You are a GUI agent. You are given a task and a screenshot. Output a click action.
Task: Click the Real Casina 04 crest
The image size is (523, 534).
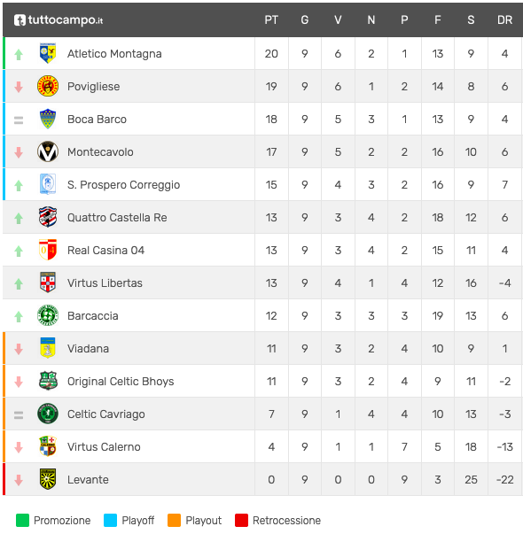point(48,250)
